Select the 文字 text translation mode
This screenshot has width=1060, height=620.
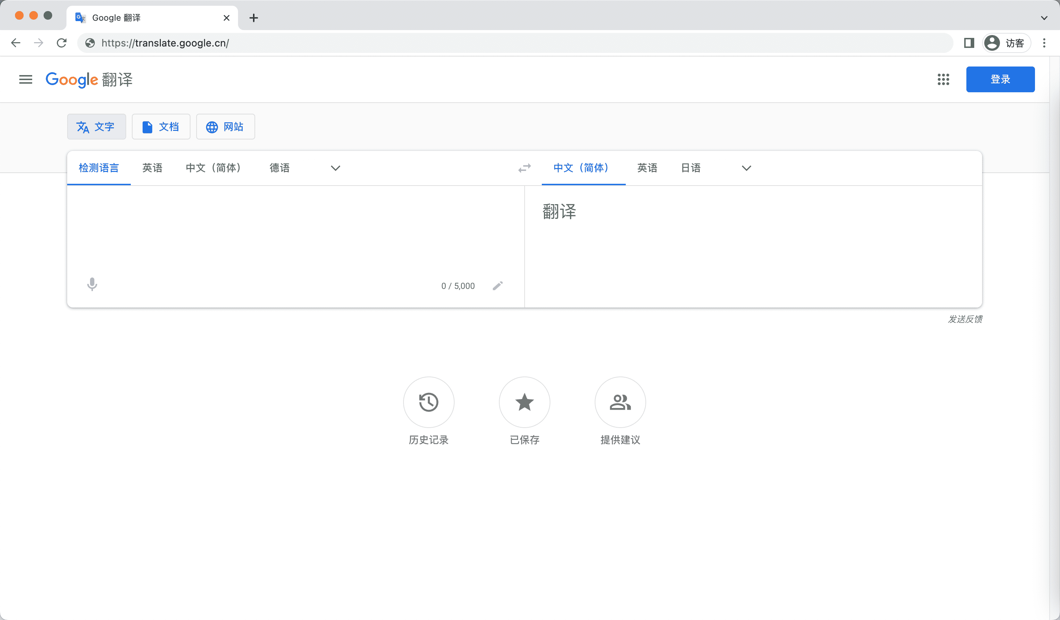[96, 127]
